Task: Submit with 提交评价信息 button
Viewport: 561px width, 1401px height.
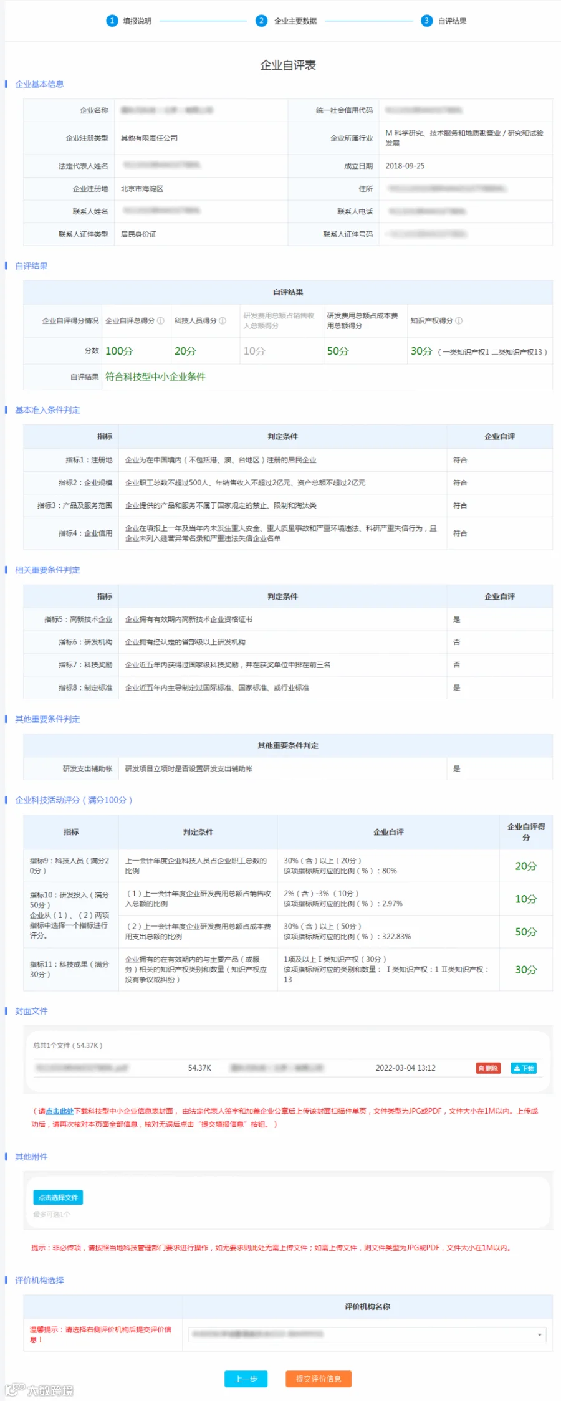Action: [319, 1379]
